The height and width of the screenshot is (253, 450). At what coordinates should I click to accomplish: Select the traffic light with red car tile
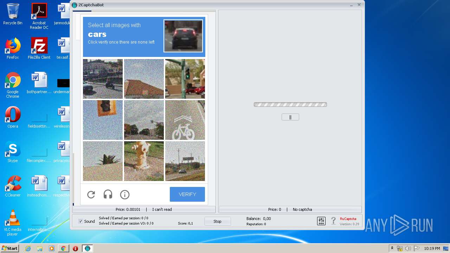click(185, 79)
